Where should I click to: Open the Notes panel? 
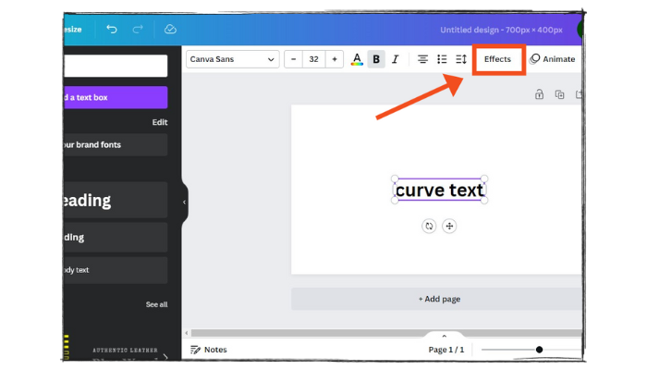(209, 350)
